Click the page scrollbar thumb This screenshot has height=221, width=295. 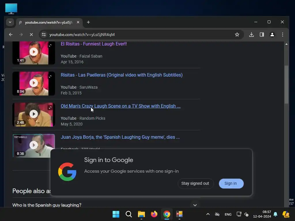[286, 85]
